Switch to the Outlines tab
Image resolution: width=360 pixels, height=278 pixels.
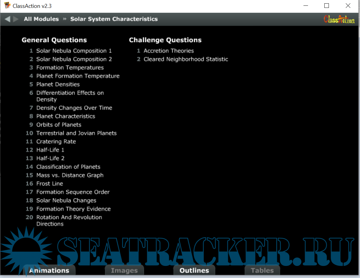pos(194,270)
